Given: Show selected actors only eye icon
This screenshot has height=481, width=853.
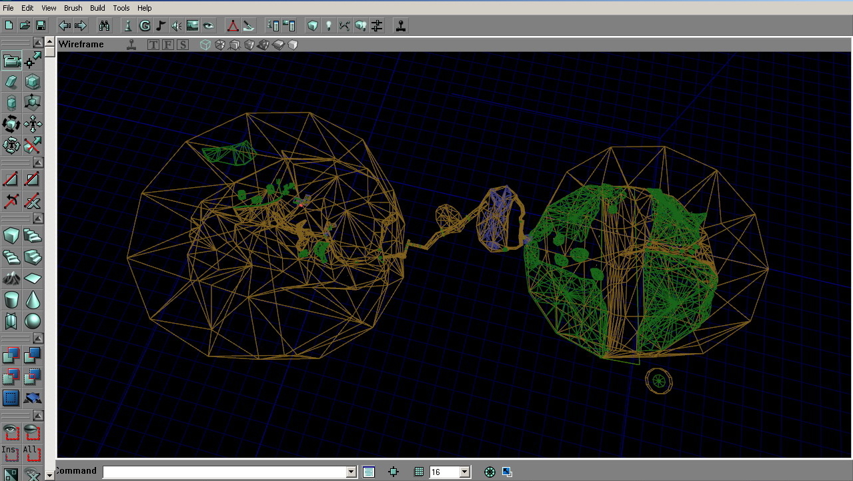Looking at the screenshot, I should pyautogui.click(x=11, y=432).
